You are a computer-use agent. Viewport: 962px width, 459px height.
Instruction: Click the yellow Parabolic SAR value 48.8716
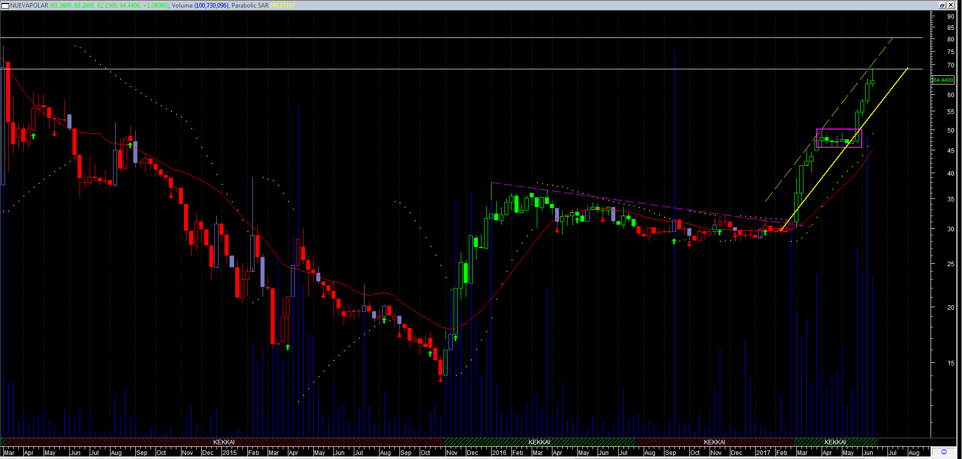pyautogui.click(x=282, y=6)
